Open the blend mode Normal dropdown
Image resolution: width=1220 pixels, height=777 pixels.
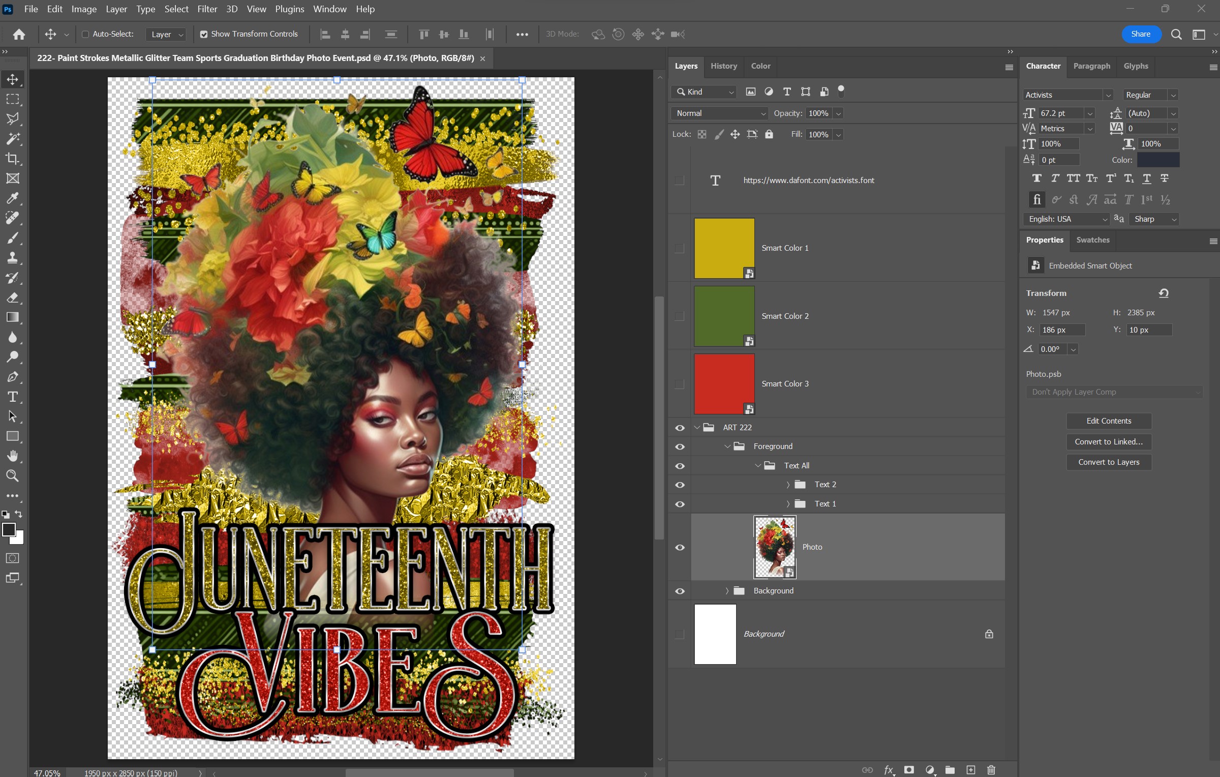[720, 113]
